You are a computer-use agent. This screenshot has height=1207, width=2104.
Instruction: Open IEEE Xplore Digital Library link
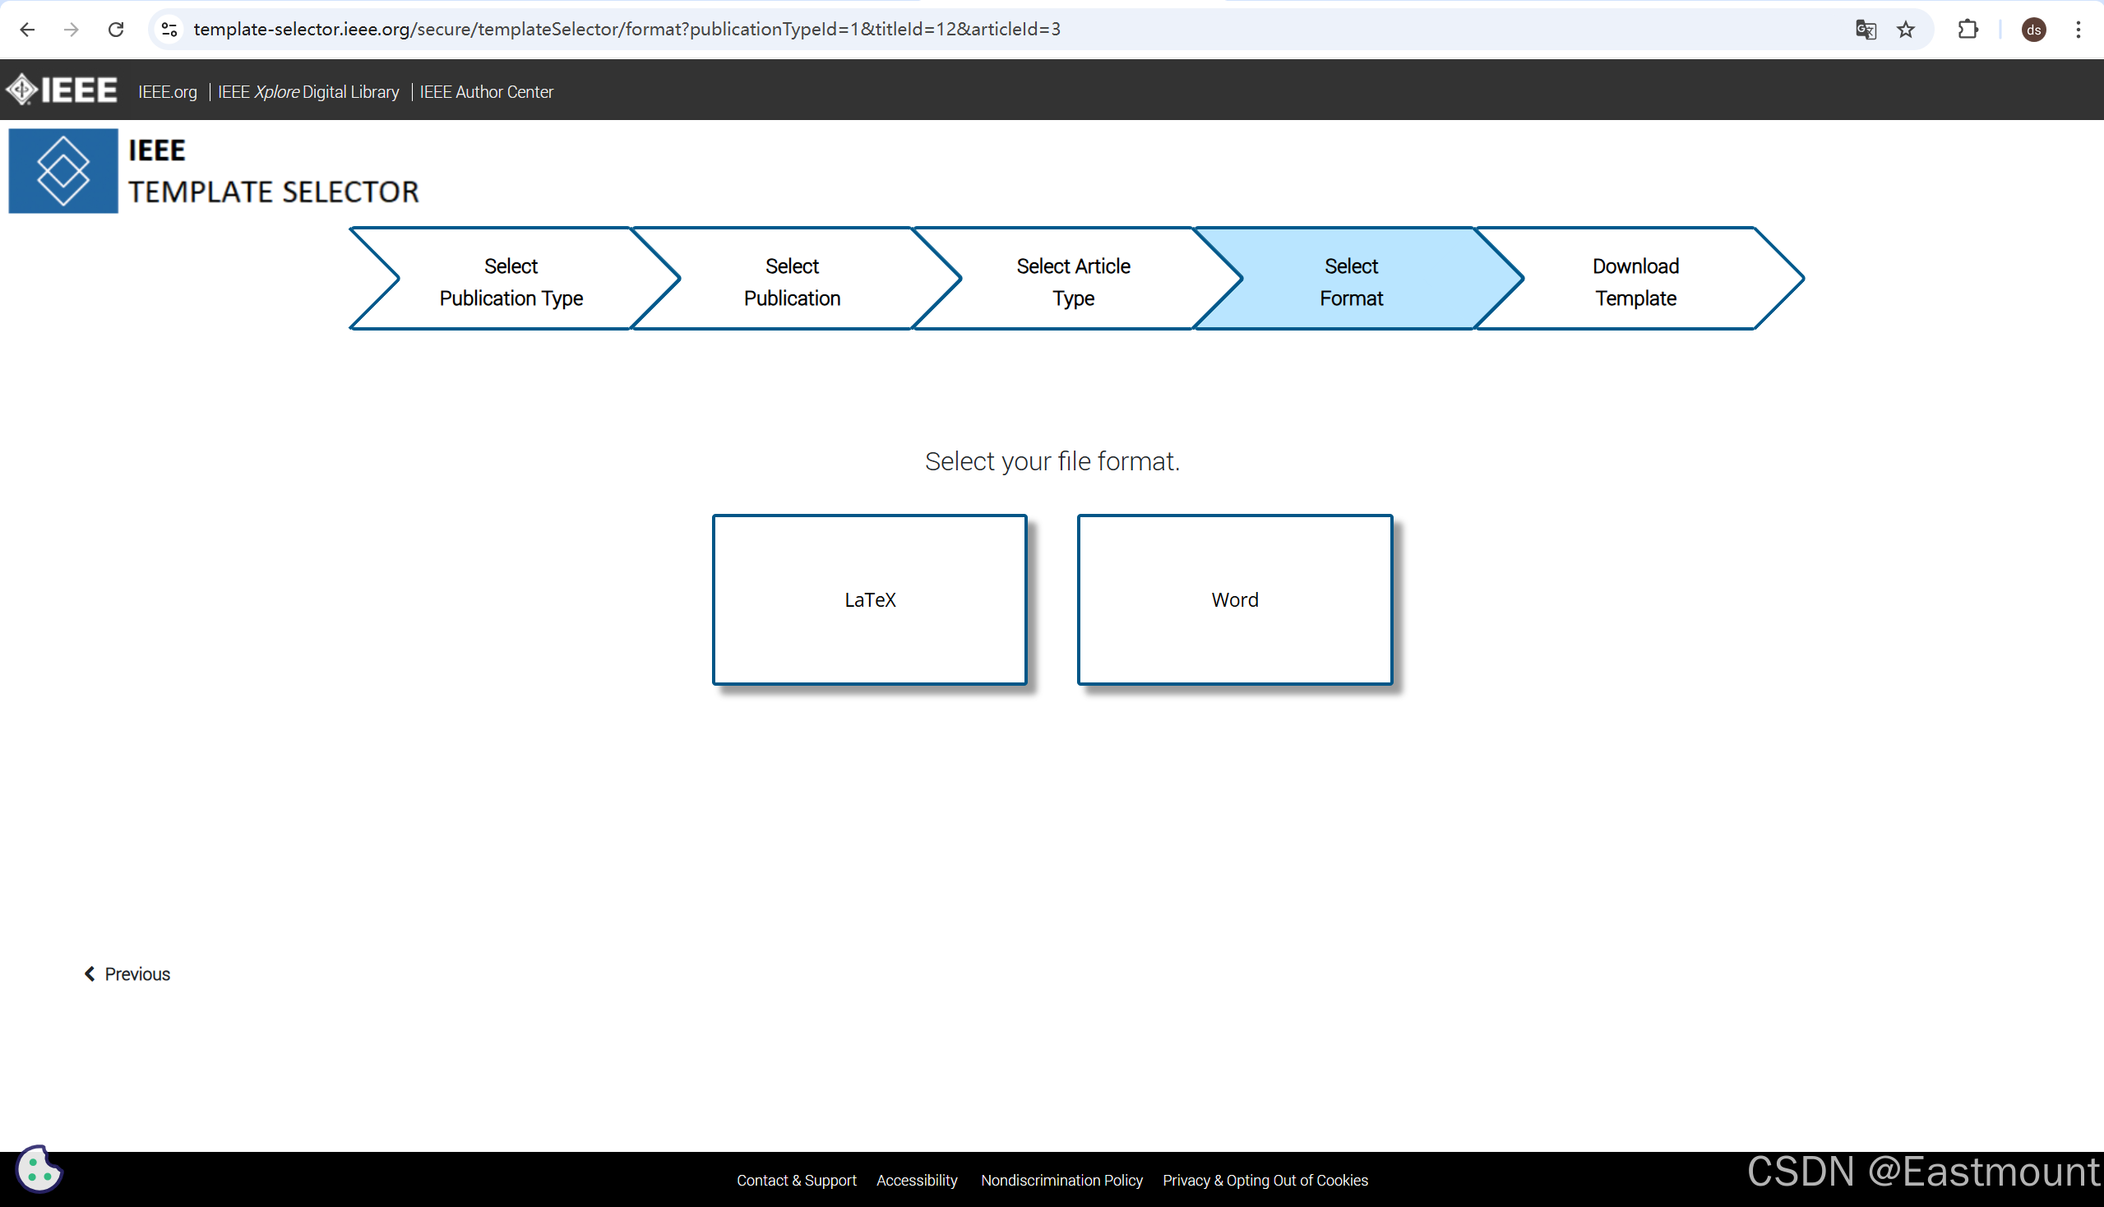(308, 92)
